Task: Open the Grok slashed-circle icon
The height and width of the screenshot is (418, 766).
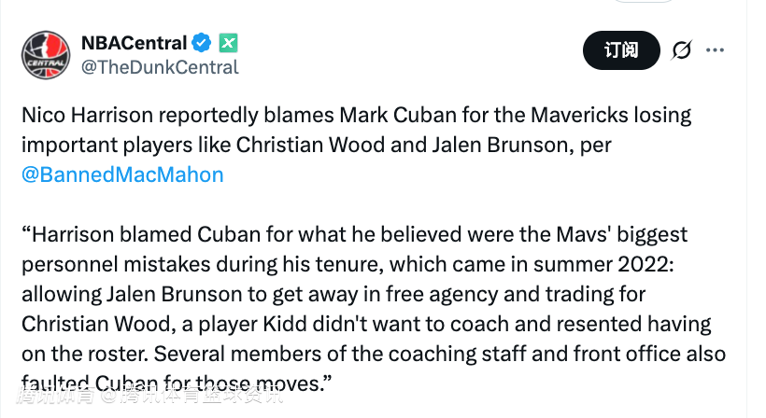Action: 682,50
